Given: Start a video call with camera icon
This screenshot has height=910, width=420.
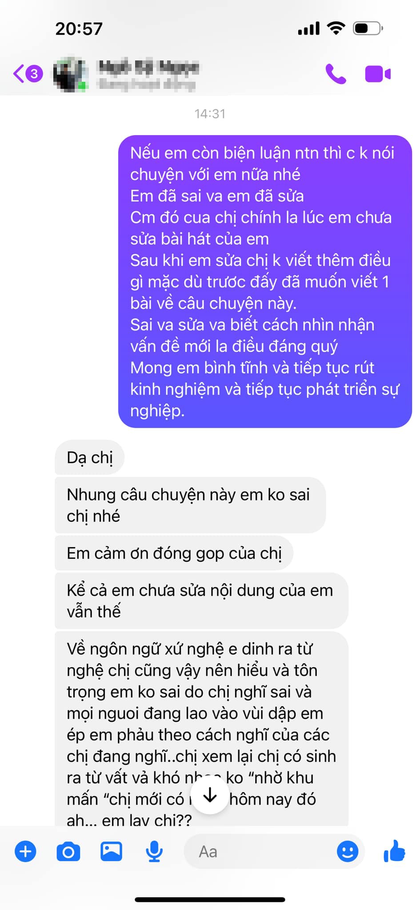Looking at the screenshot, I should coord(378,74).
